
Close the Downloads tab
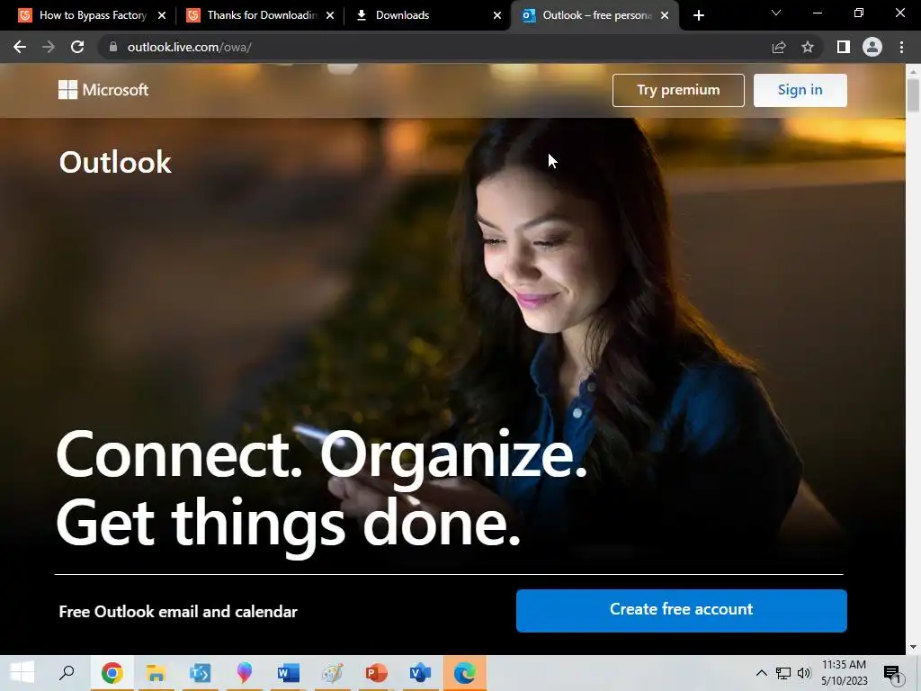pos(496,16)
